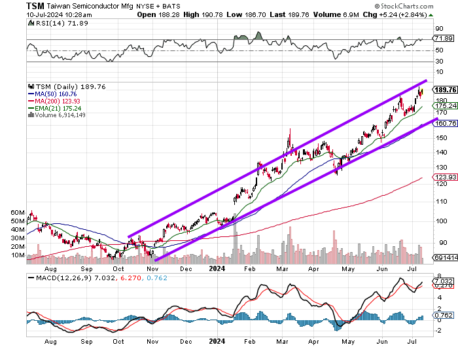Click the 71.89 RSI value tag

point(446,39)
